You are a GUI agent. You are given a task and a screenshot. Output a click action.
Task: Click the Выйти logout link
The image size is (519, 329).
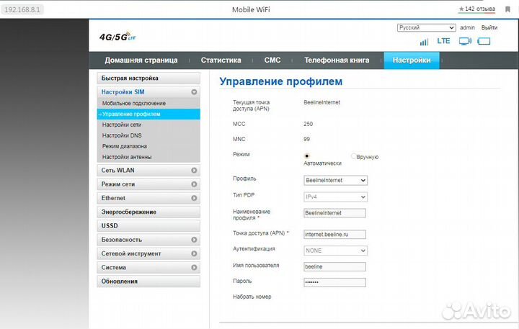click(489, 27)
